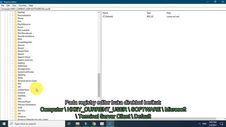Viewport: 226px width, 127px height.
Task: Expand the Phone key
Action: click(x=13, y=18)
